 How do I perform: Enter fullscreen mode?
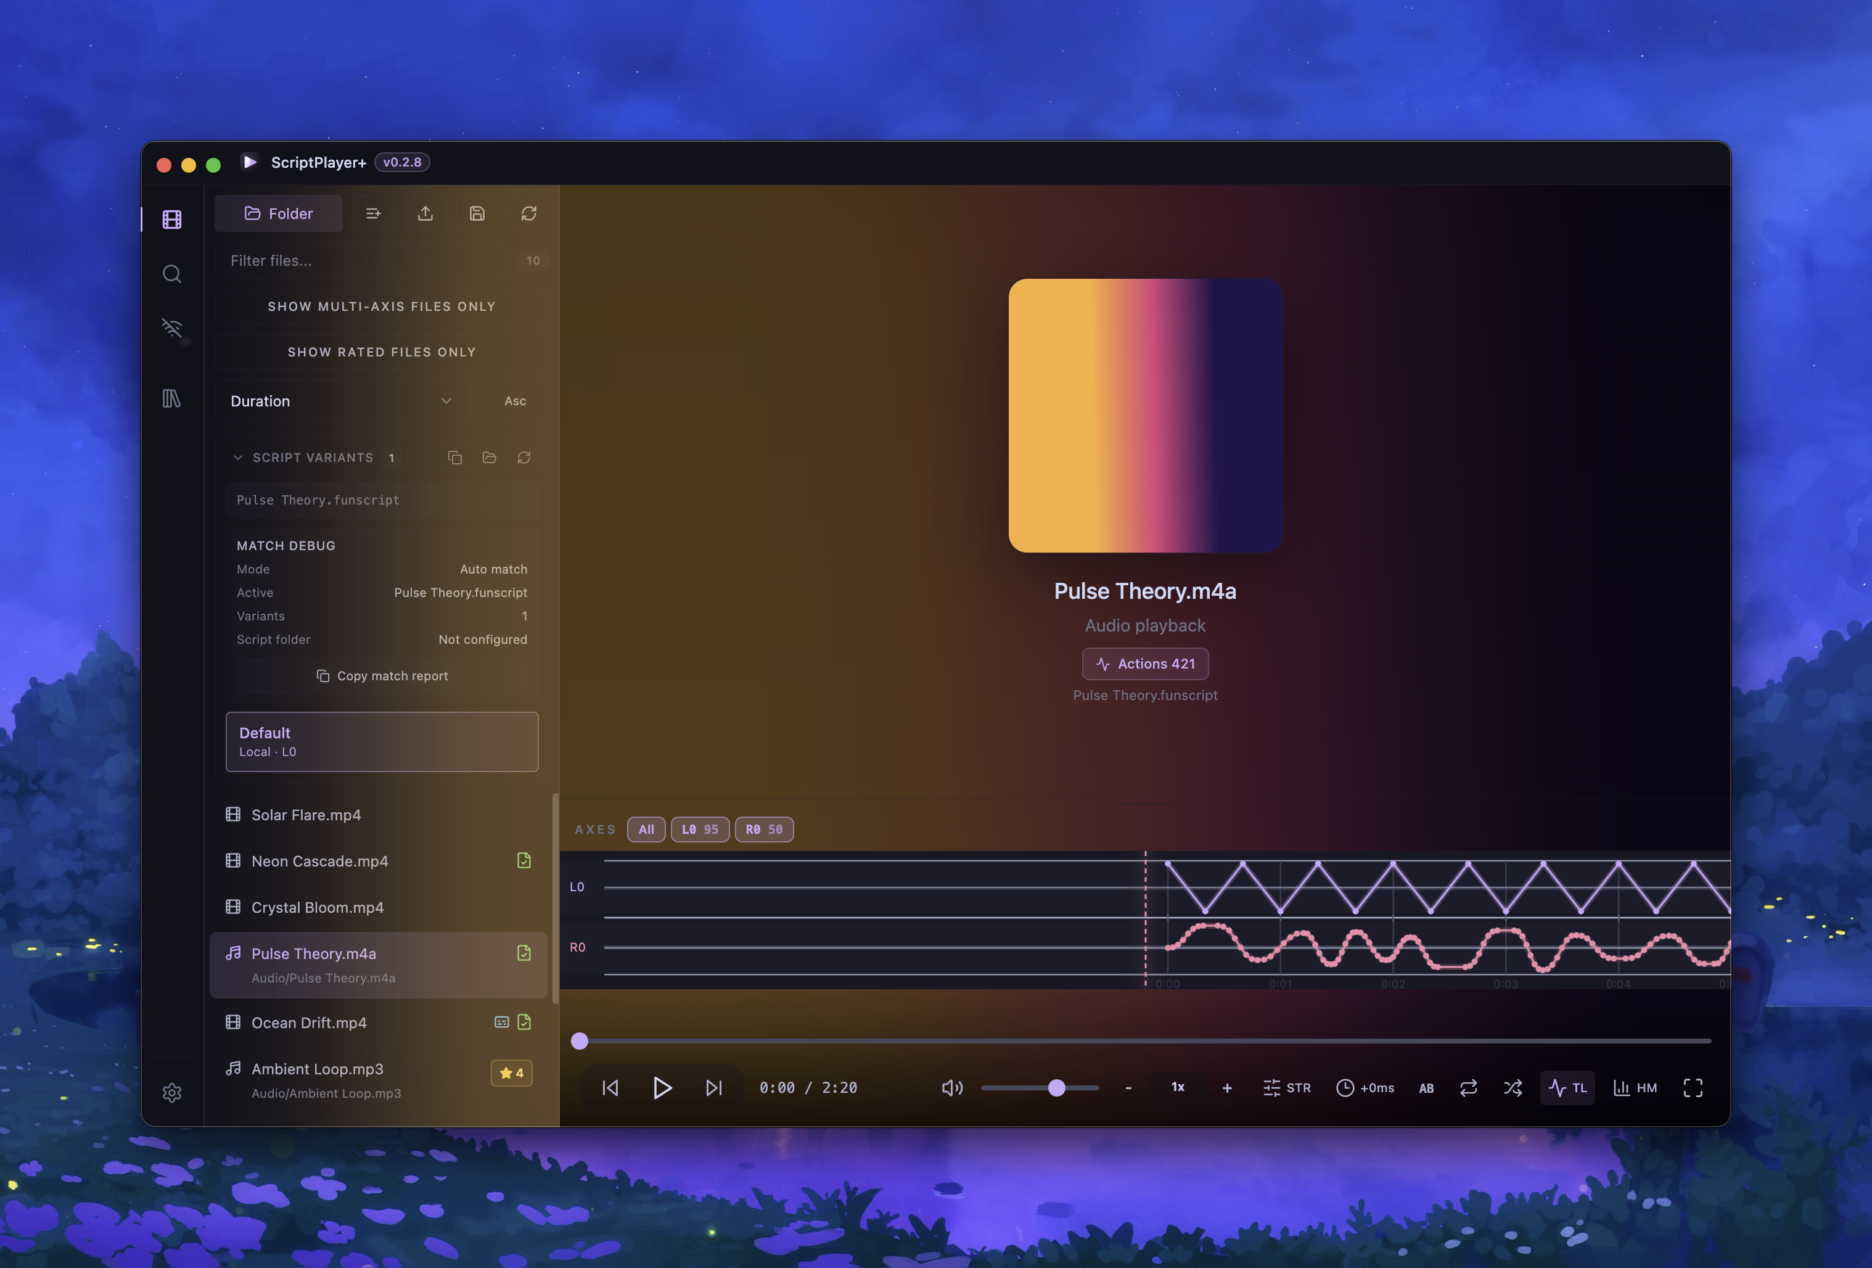point(1693,1087)
